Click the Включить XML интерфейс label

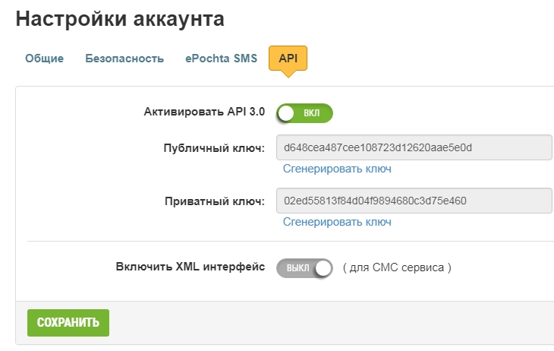(190, 267)
